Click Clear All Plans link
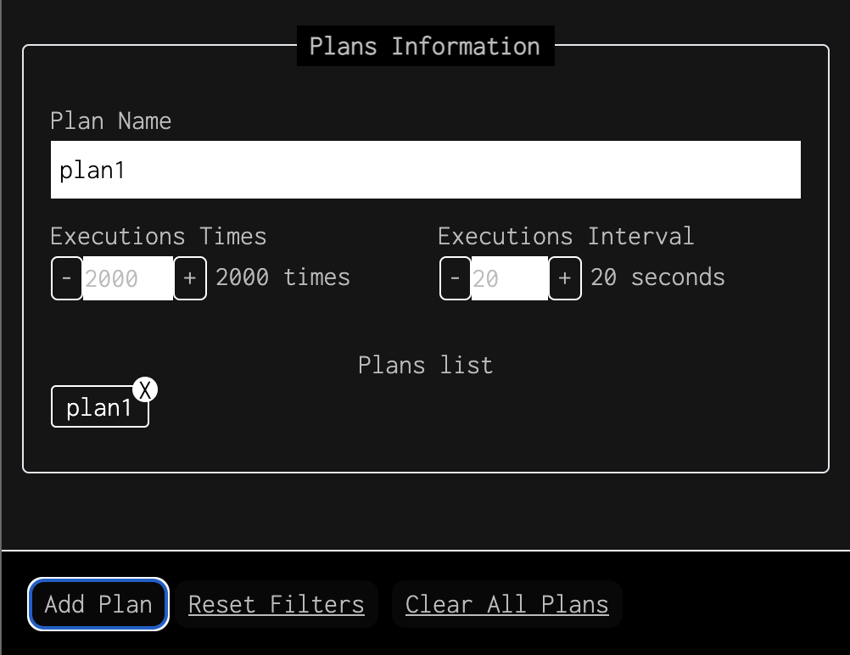 click(506, 604)
